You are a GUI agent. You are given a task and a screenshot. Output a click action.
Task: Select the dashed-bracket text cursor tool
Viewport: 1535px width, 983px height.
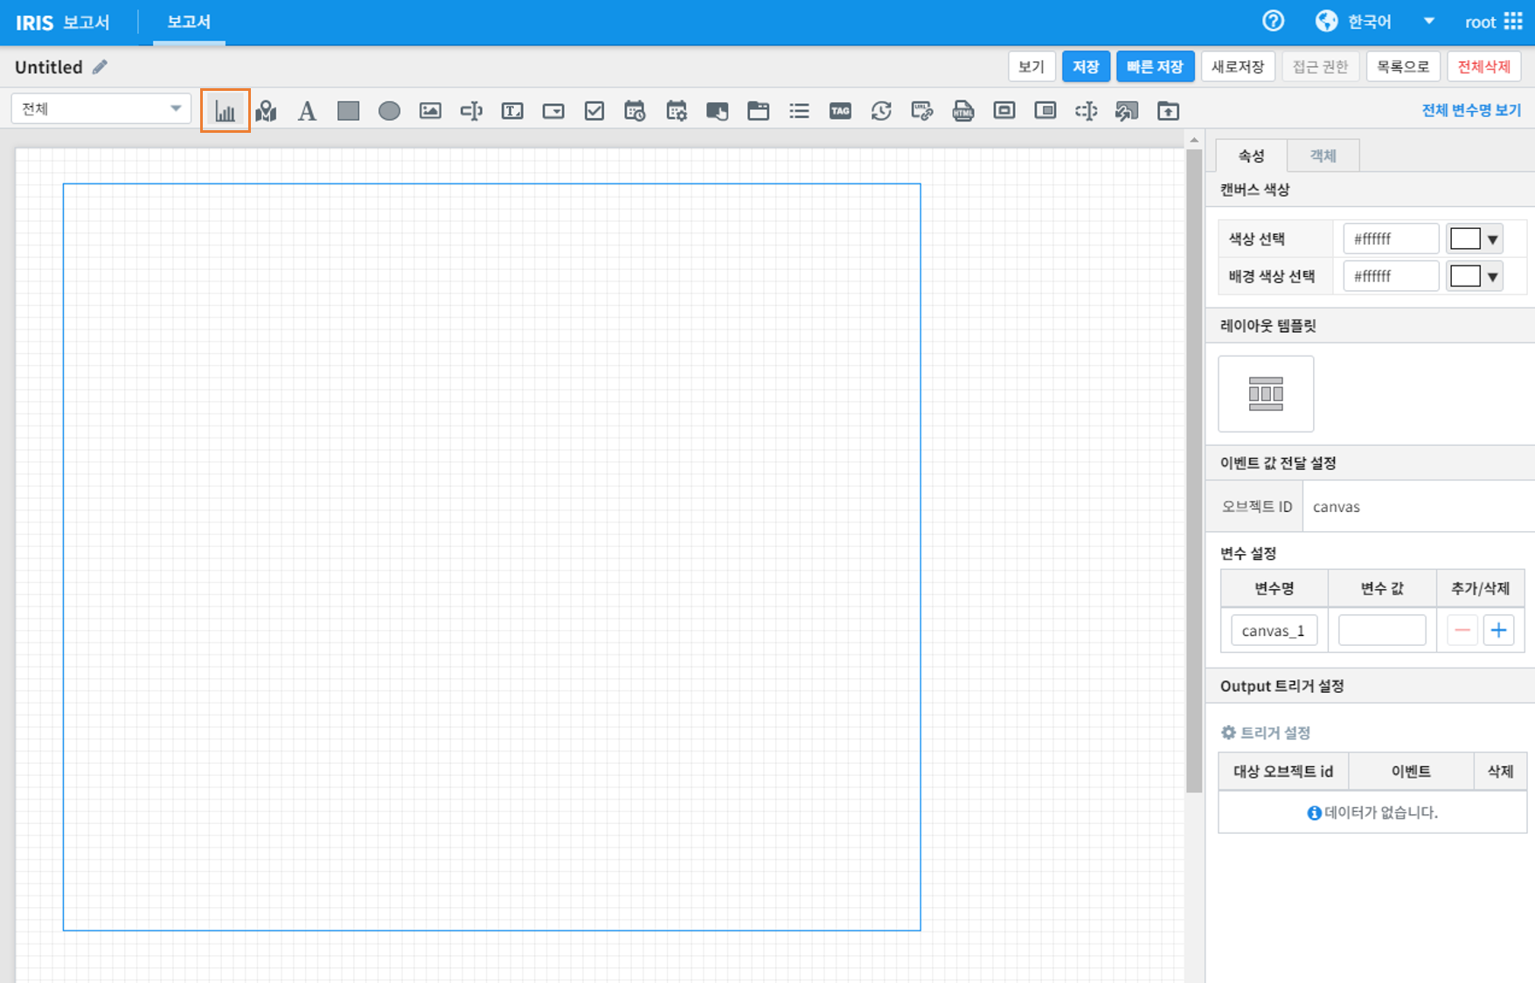(1087, 111)
